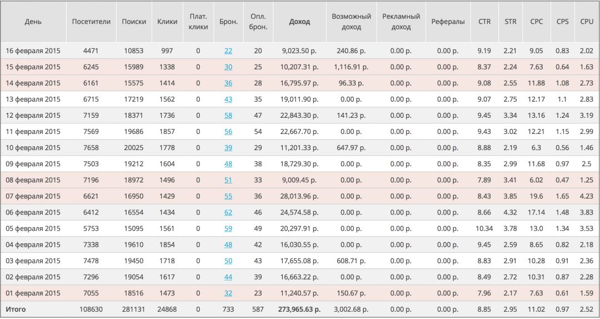Click the CPC column header
This screenshot has height=319, width=600.
click(x=537, y=22)
